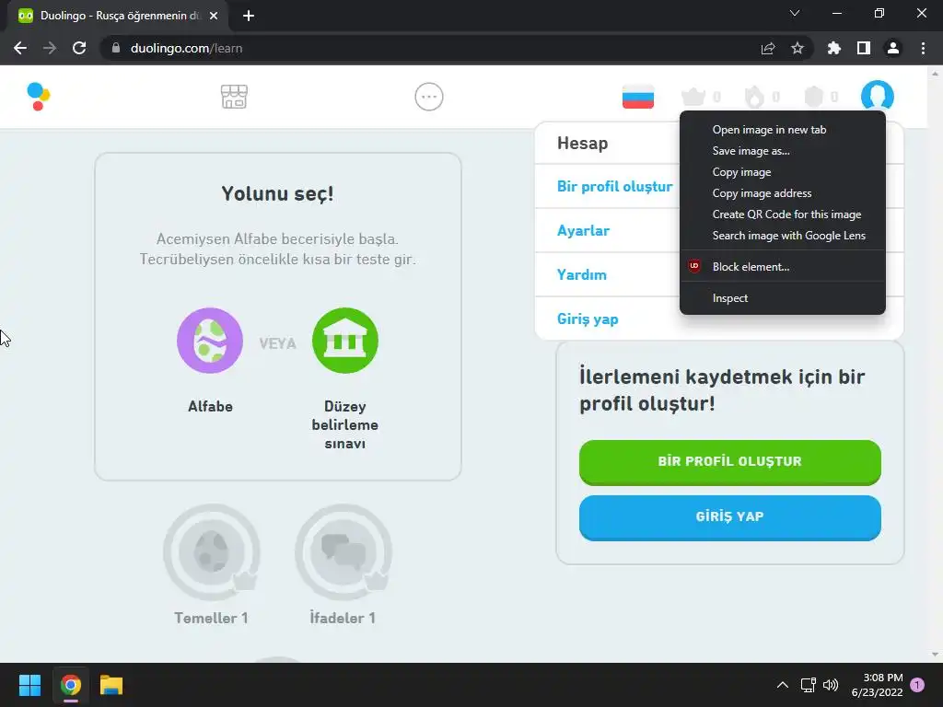Screen dimensions: 943x707
Task: Open the network tray icon
Action: tap(809, 685)
